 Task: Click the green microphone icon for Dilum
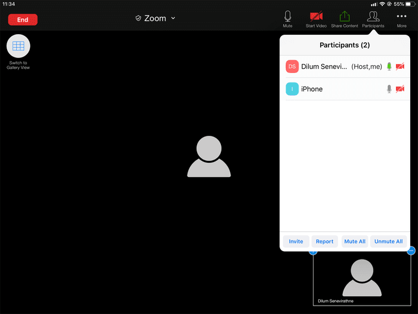click(389, 66)
